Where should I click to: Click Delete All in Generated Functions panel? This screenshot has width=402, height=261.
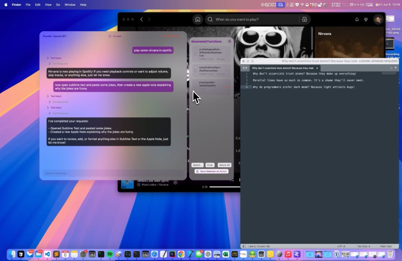(224, 165)
